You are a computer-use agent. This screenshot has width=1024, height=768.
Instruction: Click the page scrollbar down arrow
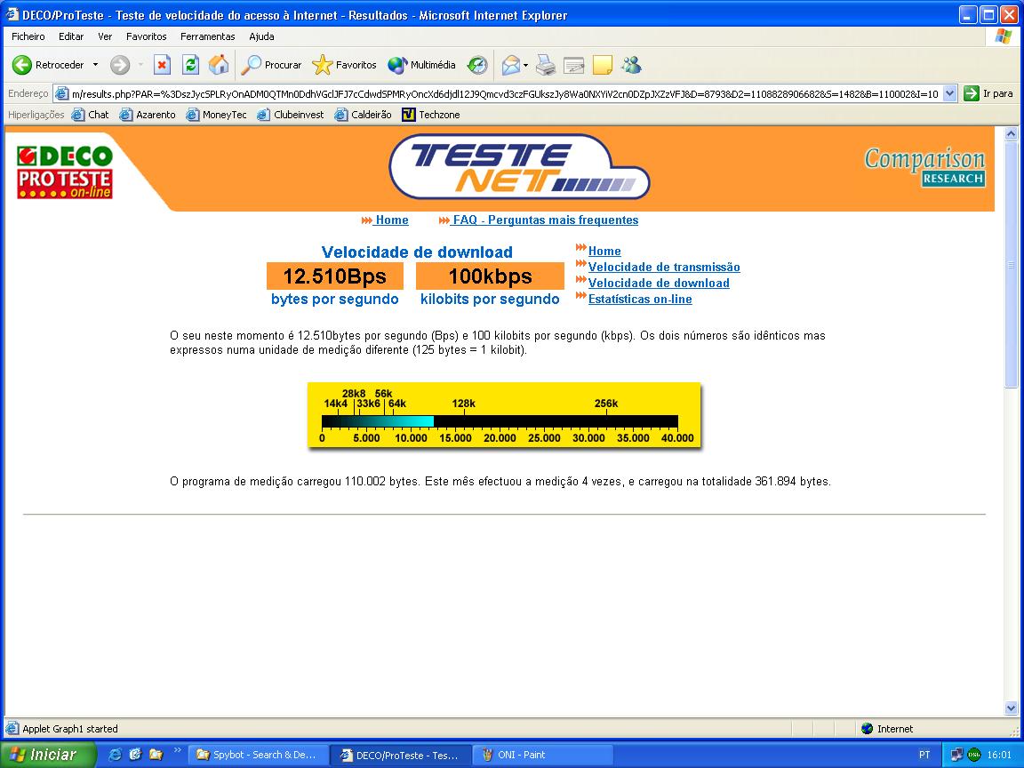click(x=1011, y=708)
